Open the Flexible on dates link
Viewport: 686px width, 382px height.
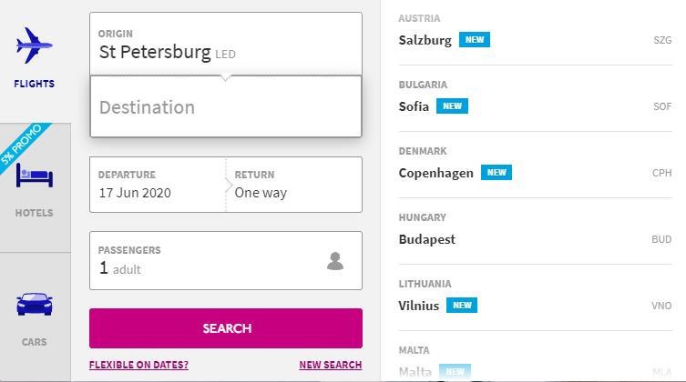(x=138, y=365)
